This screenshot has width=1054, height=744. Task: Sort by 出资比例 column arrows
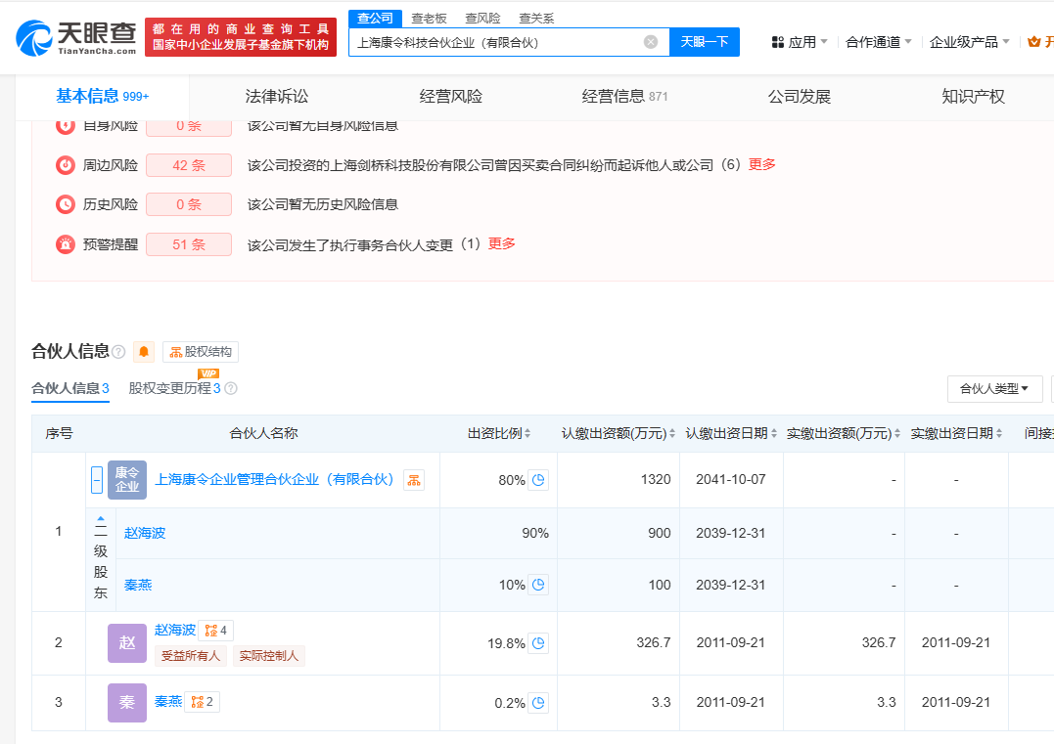527,434
